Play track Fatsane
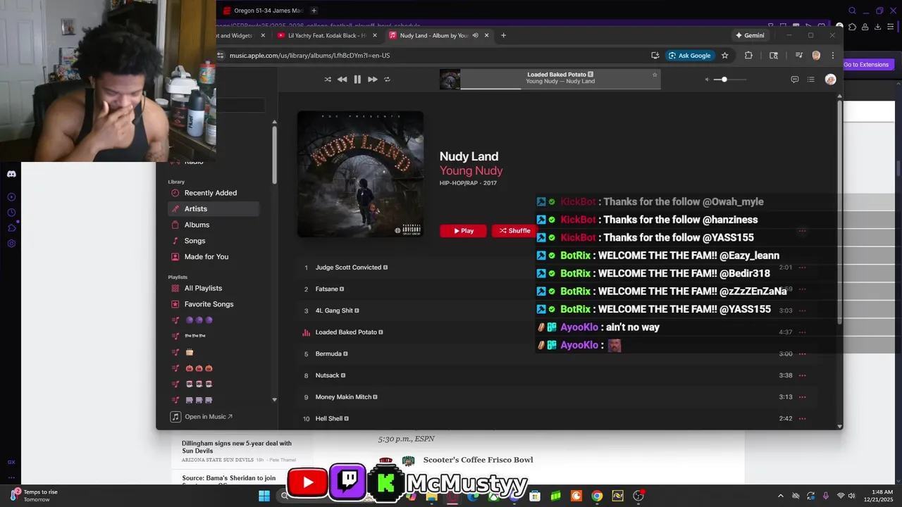 point(327,289)
